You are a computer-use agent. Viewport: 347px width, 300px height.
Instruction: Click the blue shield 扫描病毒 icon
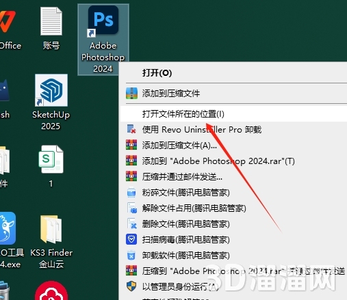(131, 239)
